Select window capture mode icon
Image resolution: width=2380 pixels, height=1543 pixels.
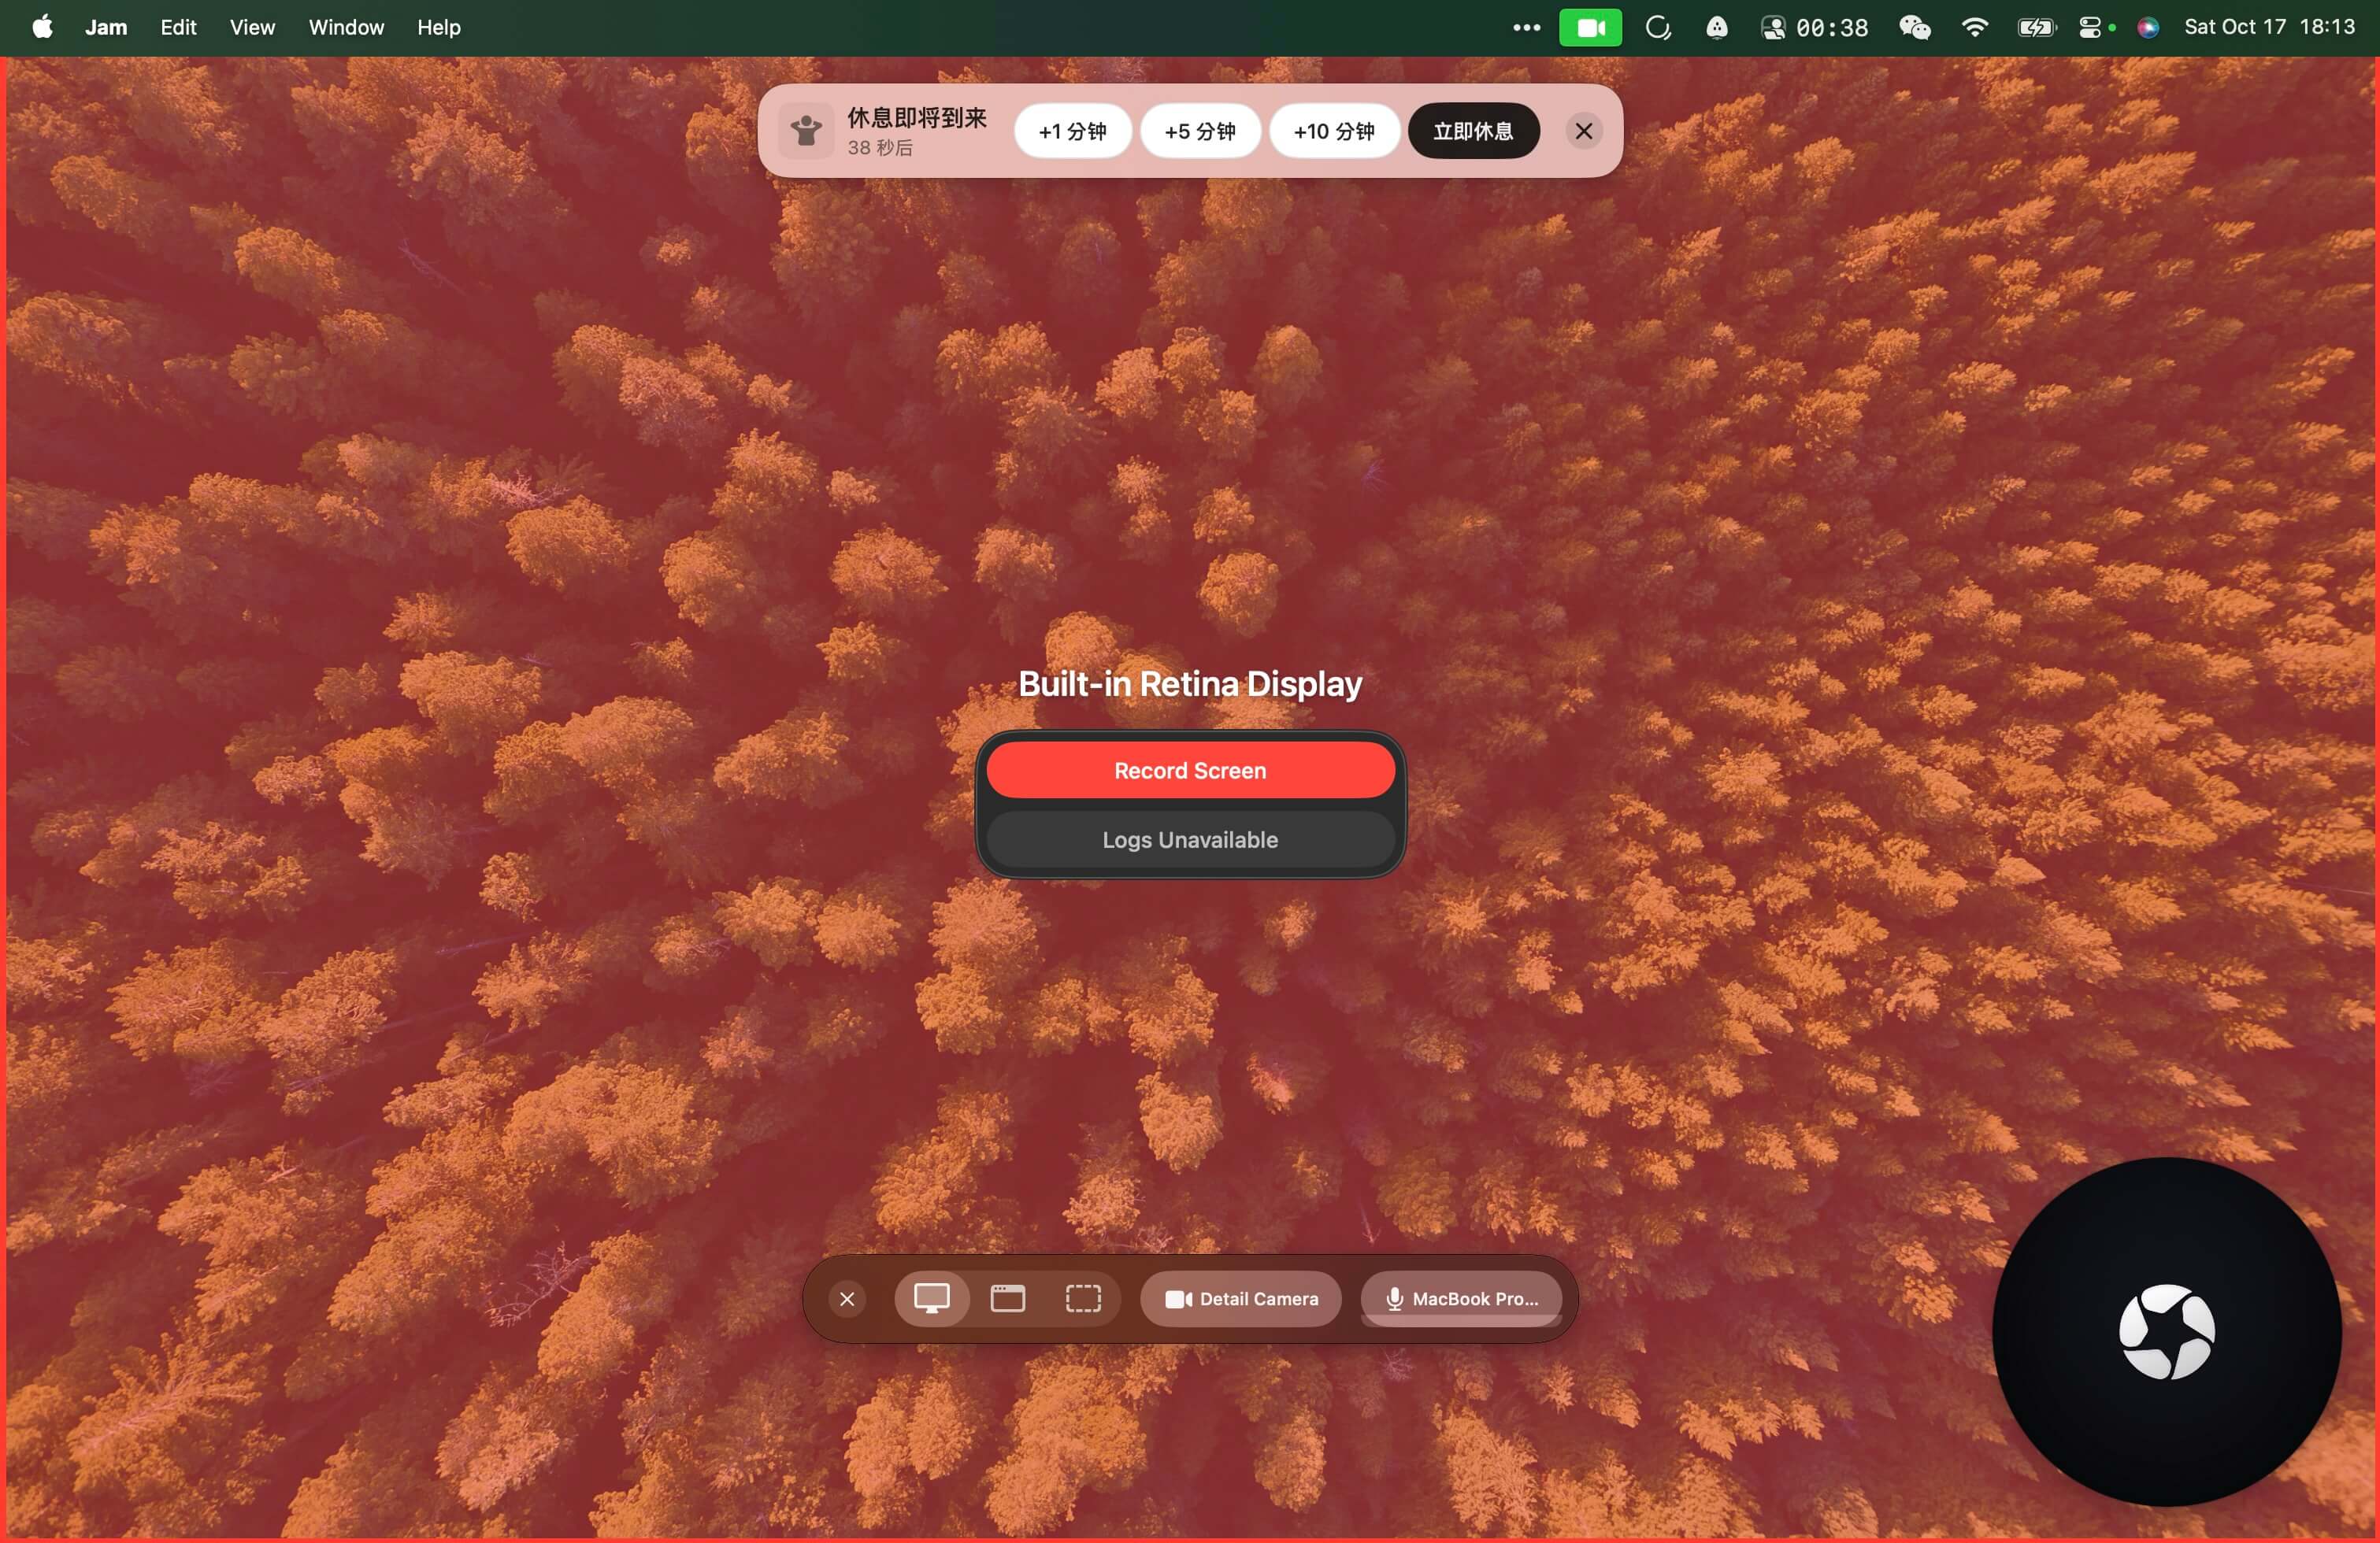[x=1007, y=1298]
